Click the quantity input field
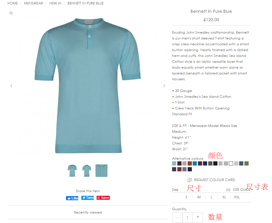This screenshot has width=272, height=223. [188, 217]
